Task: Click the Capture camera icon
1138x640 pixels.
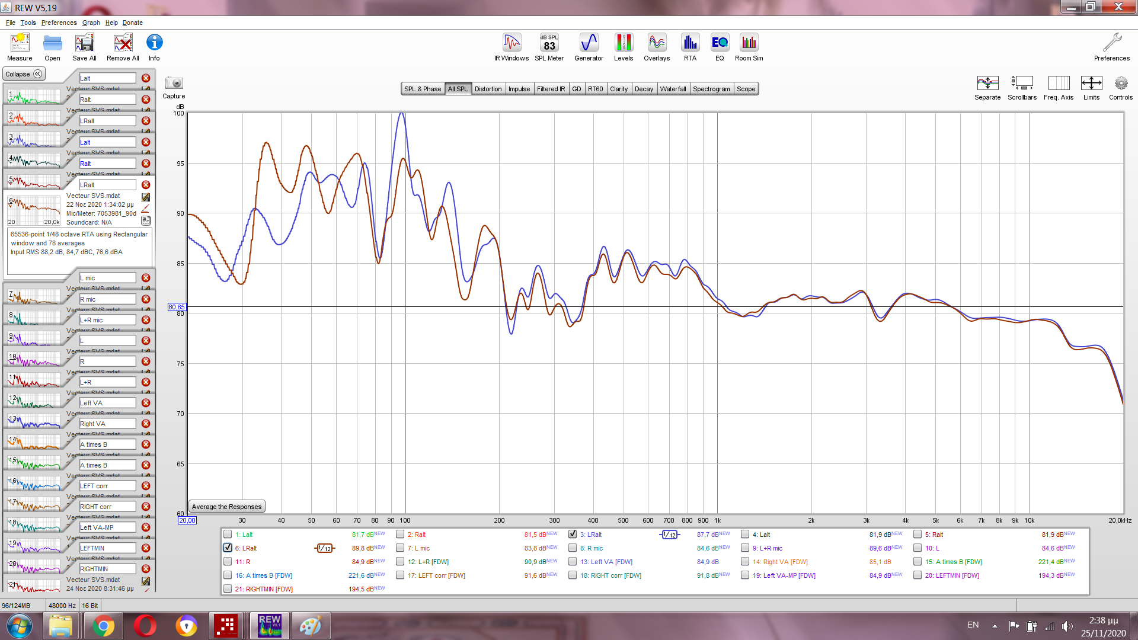Action: point(174,84)
